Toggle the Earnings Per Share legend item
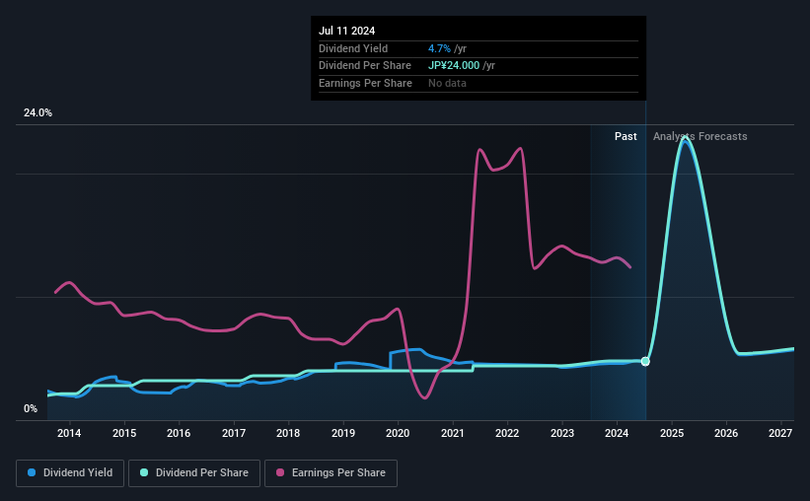 [331, 473]
